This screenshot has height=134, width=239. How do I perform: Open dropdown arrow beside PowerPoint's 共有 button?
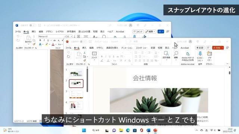[x=223, y=48]
